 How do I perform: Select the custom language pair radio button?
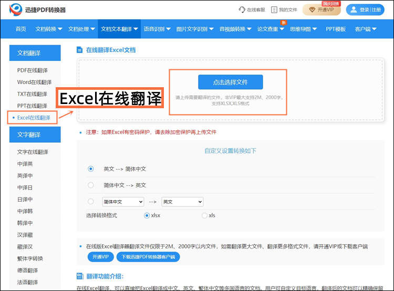pyautogui.click(x=91, y=202)
